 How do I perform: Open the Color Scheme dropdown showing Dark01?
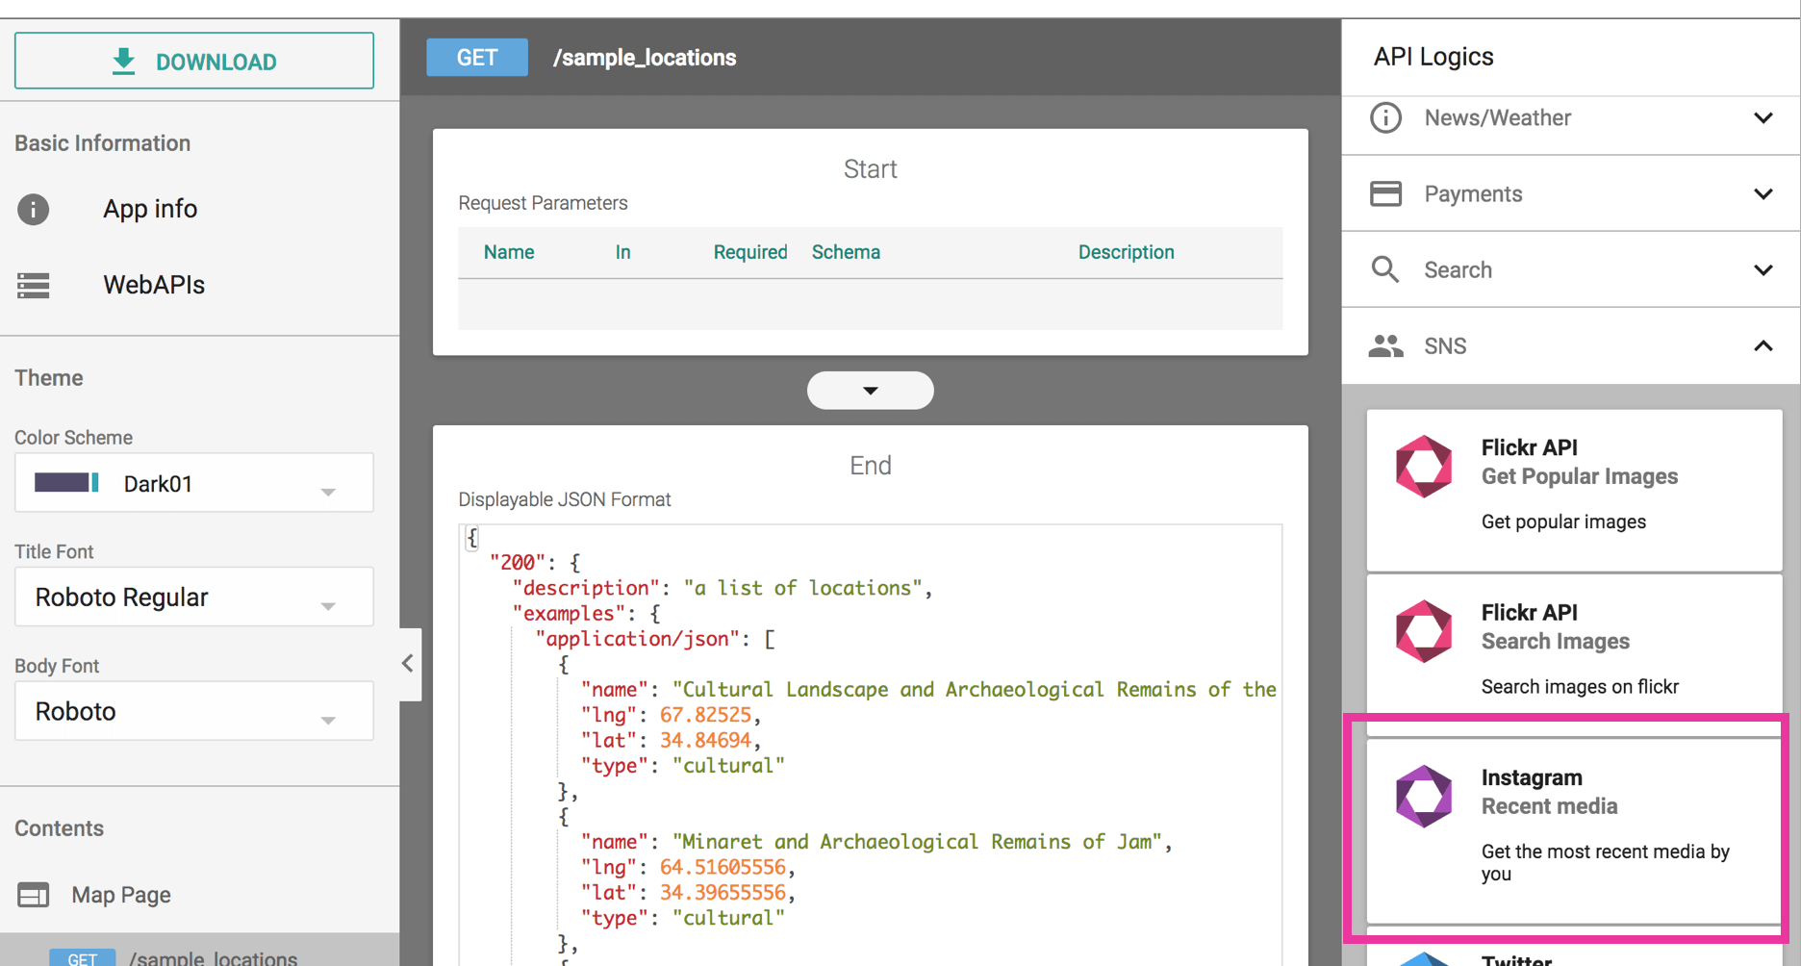(x=194, y=483)
